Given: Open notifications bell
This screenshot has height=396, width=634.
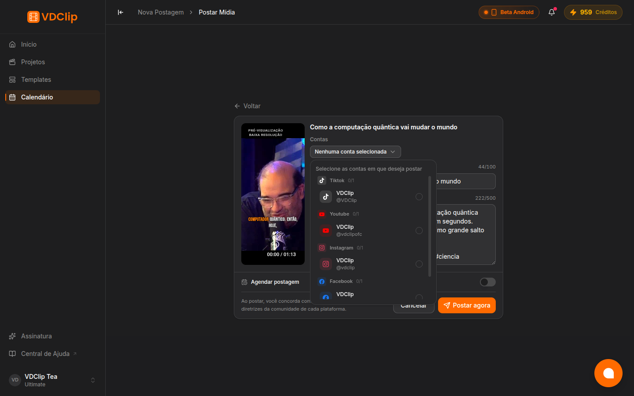Looking at the screenshot, I should click(x=552, y=12).
